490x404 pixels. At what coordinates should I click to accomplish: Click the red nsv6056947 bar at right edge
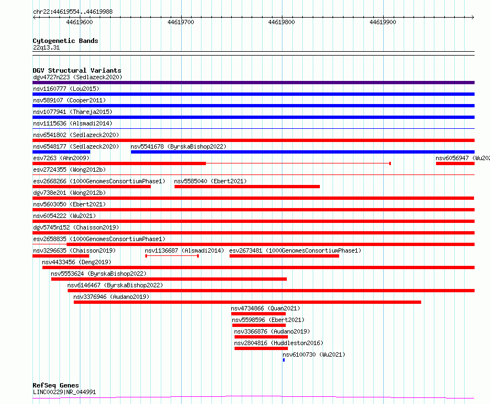[x=455, y=163]
